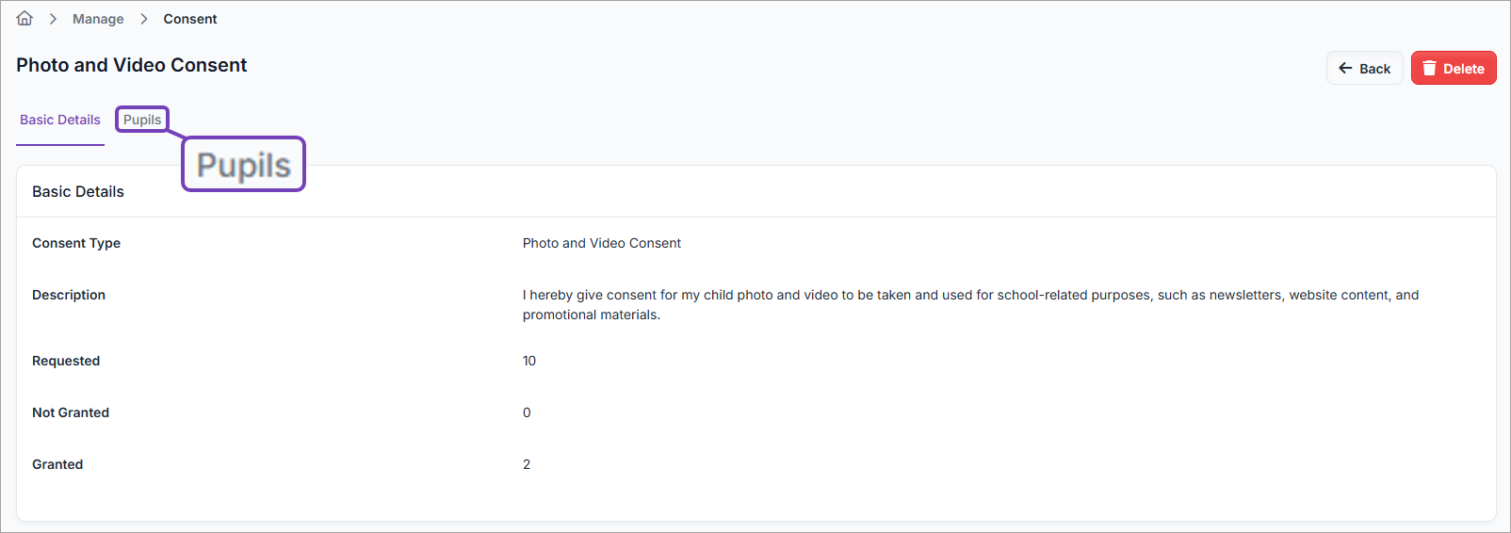Viewport: 1511px width, 533px height.
Task: Click the Requested count value 10
Action: coord(529,361)
